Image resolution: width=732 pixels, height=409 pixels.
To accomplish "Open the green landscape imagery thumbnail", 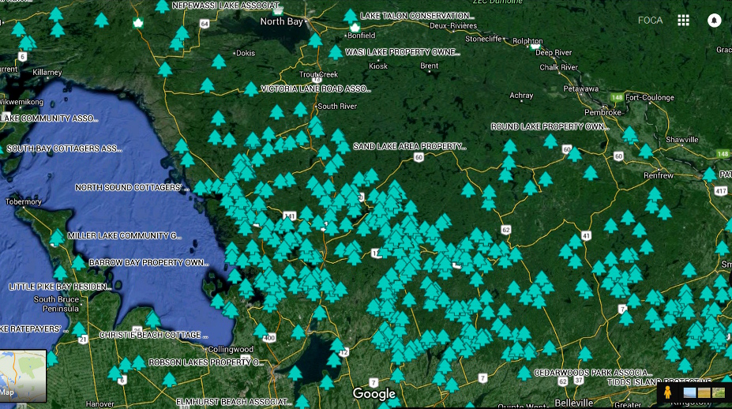I will pos(719,392).
